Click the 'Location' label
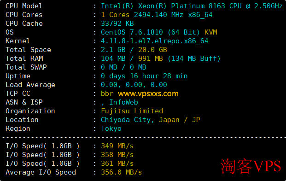This screenshot has width=286, height=181. (22, 120)
